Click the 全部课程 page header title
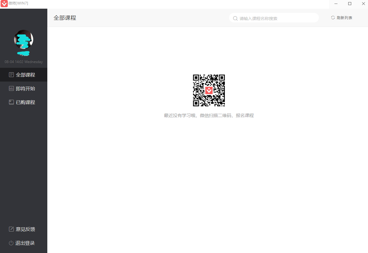Image resolution: width=368 pixels, height=253 pixels. 65,18
